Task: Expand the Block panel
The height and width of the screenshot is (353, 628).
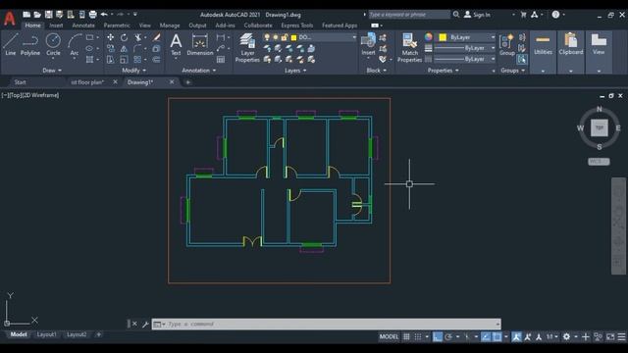Action: pos(377,71)
